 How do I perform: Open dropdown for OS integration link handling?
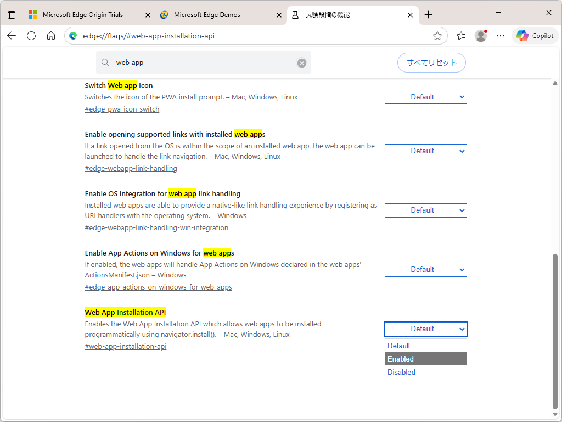pyautogui.click(x=426, y=210)
